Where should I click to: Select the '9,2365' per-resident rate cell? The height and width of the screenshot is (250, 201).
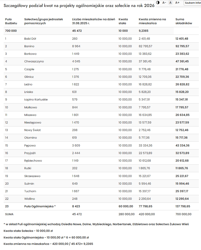(x=143, y=31)
